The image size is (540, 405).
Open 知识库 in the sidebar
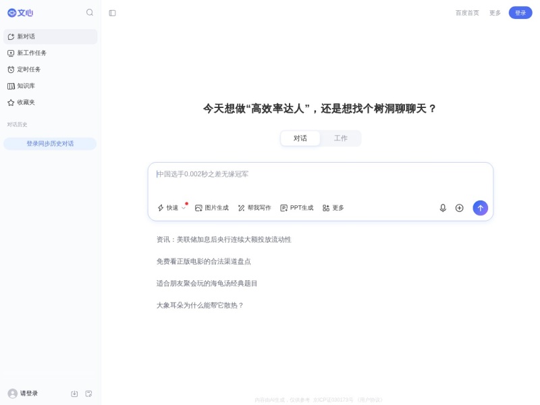50,86
